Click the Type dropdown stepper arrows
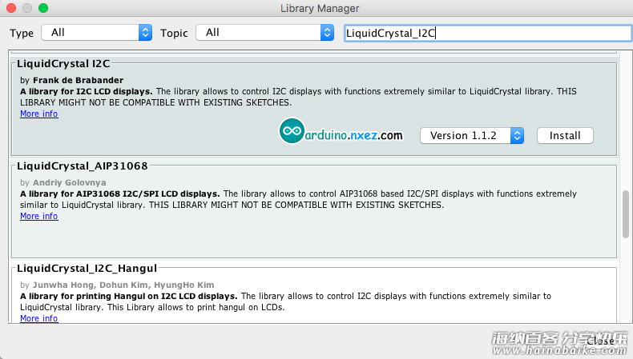633x359 pixels. 145,33
